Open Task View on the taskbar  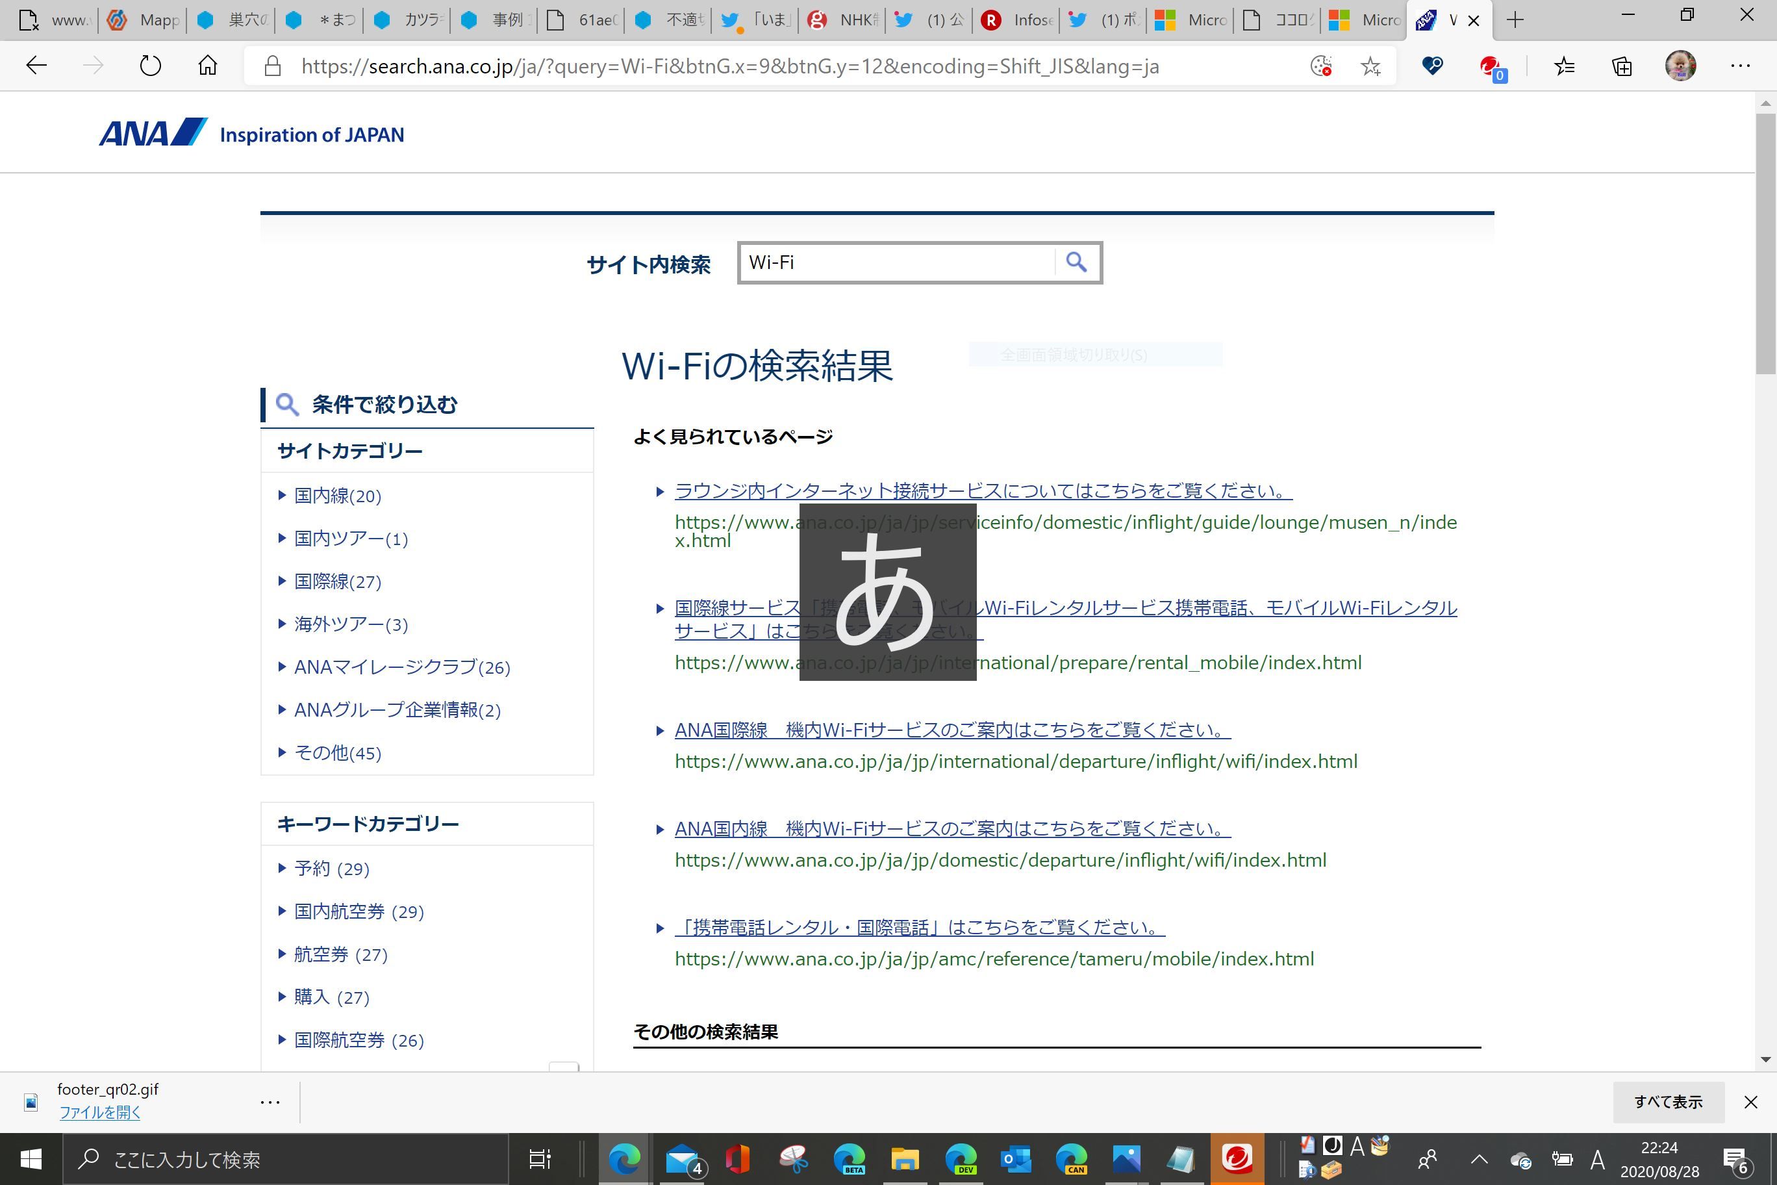(540, 1158)
